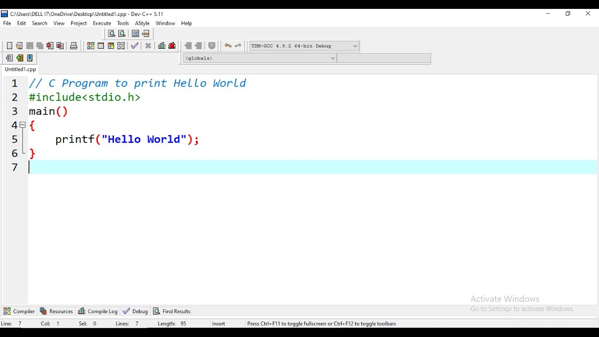Open the Tools menu
Screen dimensions: 599x337
[123, 23]
